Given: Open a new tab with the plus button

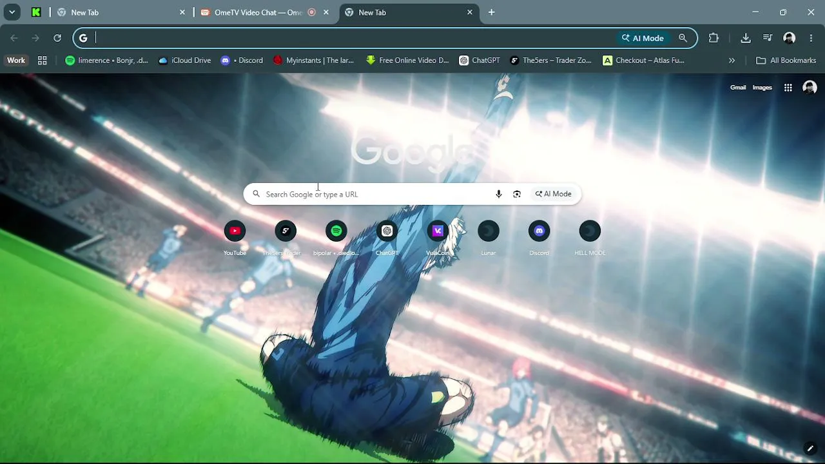Looking at the screenshot, I should 491,12.
